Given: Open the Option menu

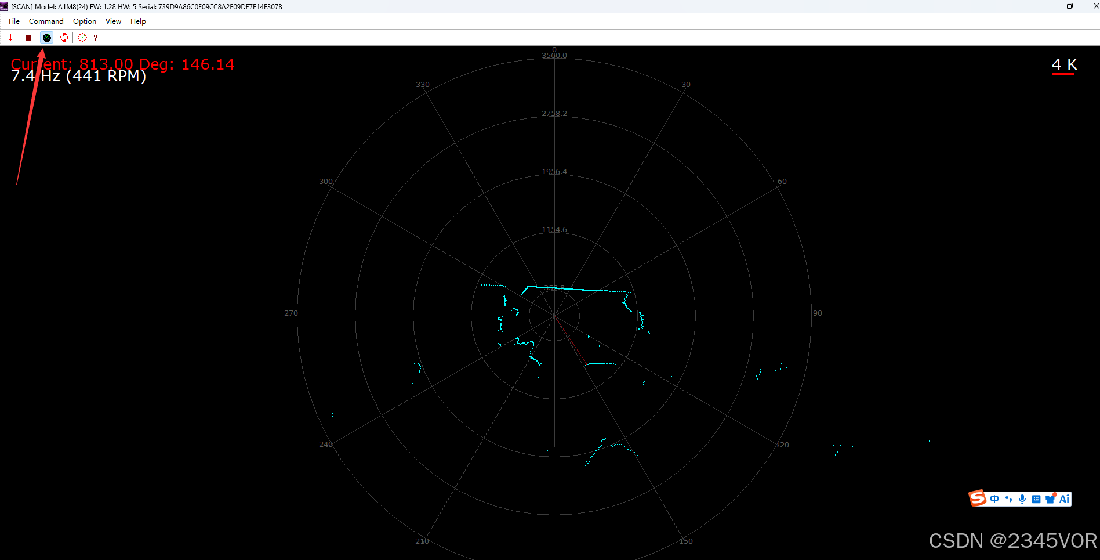Looking at the screenshot, I should click(x=85, y=21).
